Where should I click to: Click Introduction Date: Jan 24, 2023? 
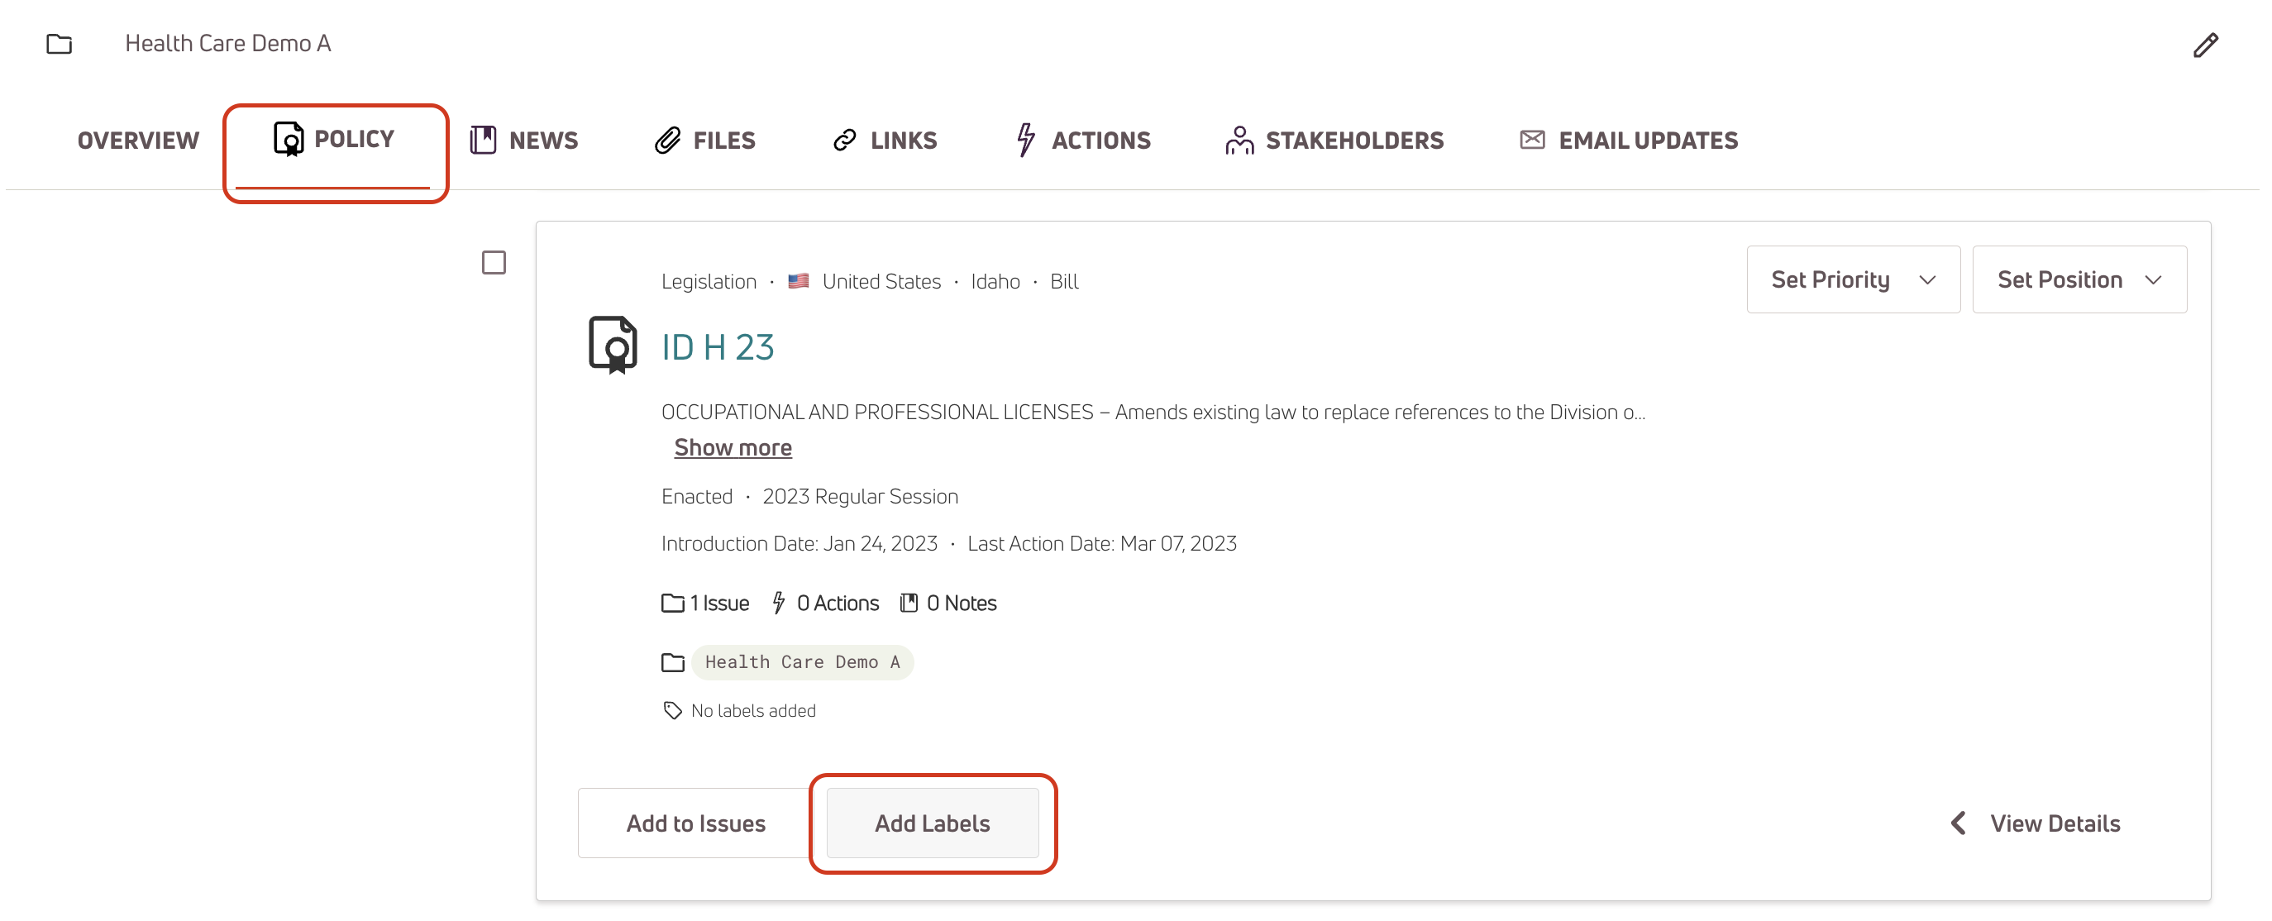point(799,542)
